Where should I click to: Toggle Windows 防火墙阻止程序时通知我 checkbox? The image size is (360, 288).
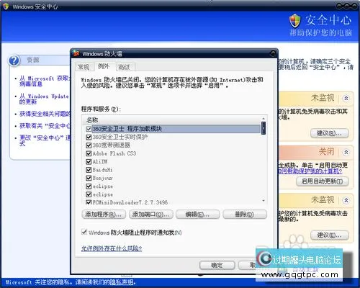pyautogui.click(x=84, y=232)
